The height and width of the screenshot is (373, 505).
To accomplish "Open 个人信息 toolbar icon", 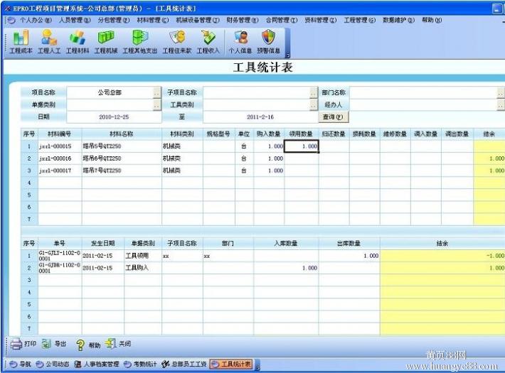I will tap(240, 41).
